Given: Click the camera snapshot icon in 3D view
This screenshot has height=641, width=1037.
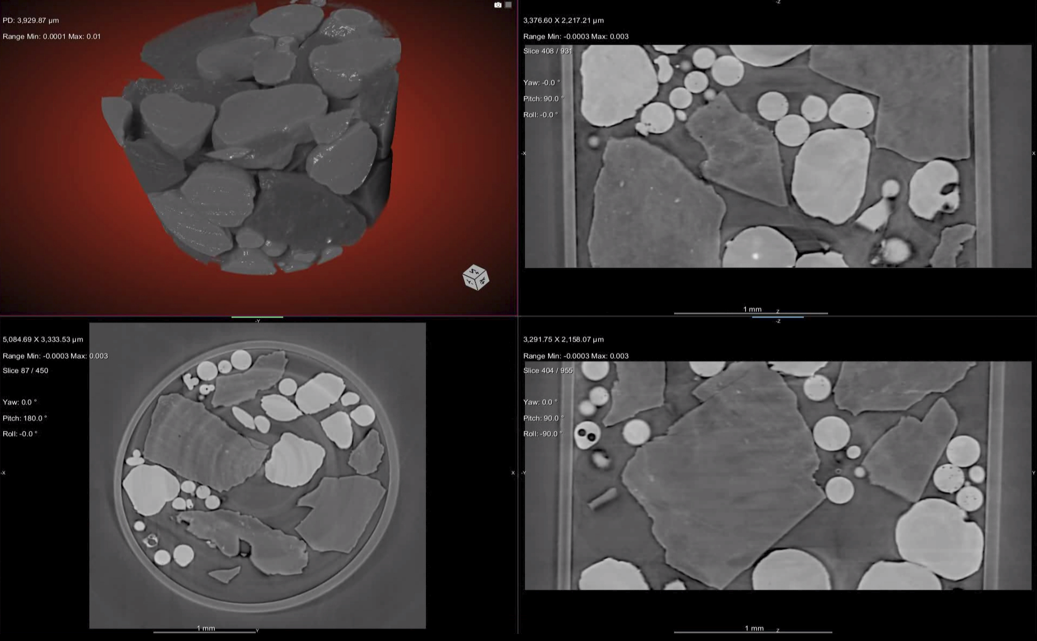Looking at the screenshot, I should (x=498, y=5).
